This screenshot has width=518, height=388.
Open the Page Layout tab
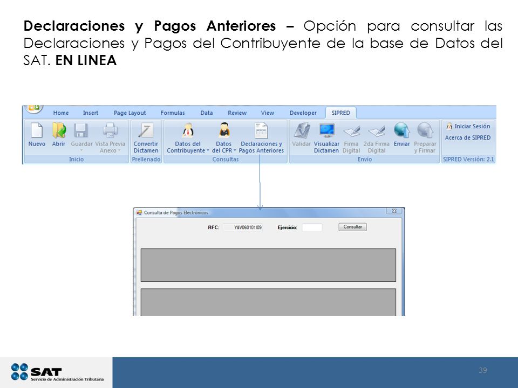(x=130, y=113)
